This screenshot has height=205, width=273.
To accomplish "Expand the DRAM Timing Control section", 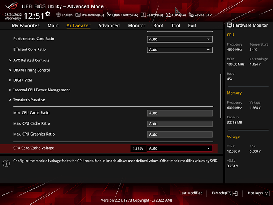I will [31, 70].
